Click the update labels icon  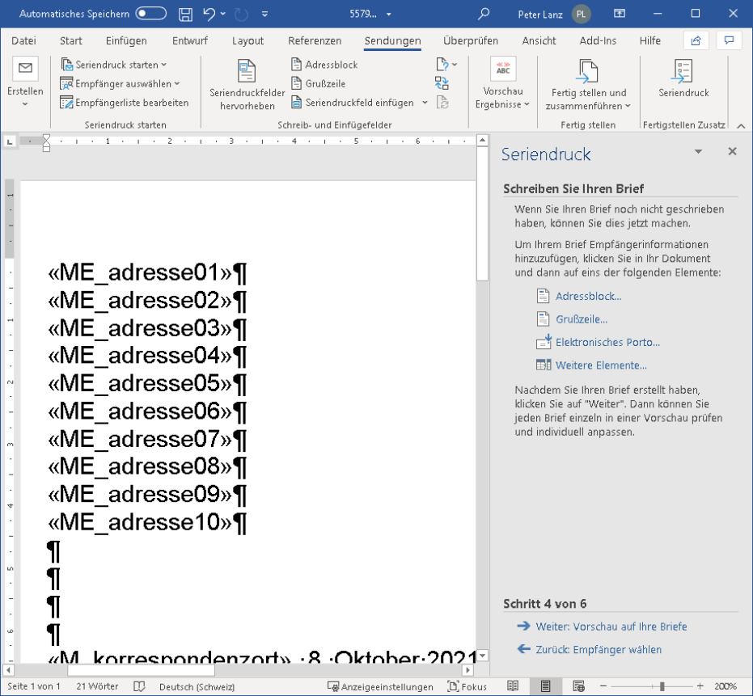point(442,102)
